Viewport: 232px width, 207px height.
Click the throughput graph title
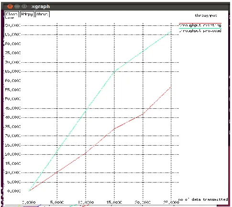click(x=206, y=16)
